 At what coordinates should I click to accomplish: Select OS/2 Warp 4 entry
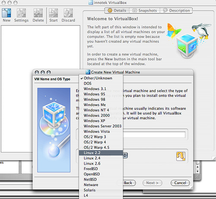tap(101, 142)
